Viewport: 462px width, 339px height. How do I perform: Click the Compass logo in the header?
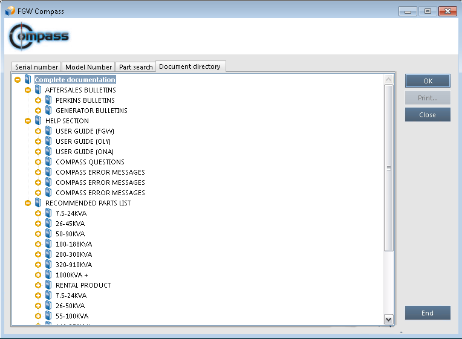[39, 37]
